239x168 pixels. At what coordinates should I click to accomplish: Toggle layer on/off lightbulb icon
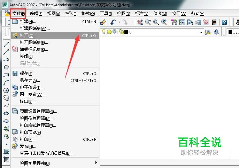[x=104, y=32]
